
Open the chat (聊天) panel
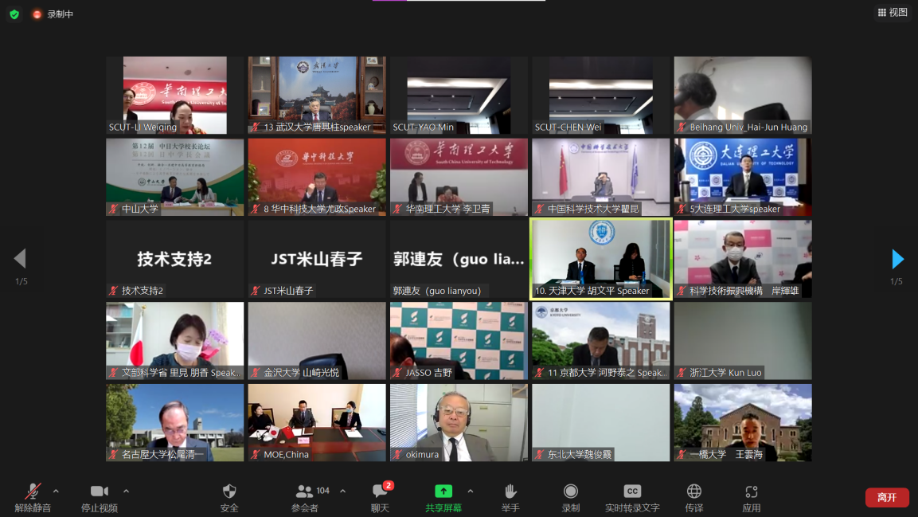380,492
